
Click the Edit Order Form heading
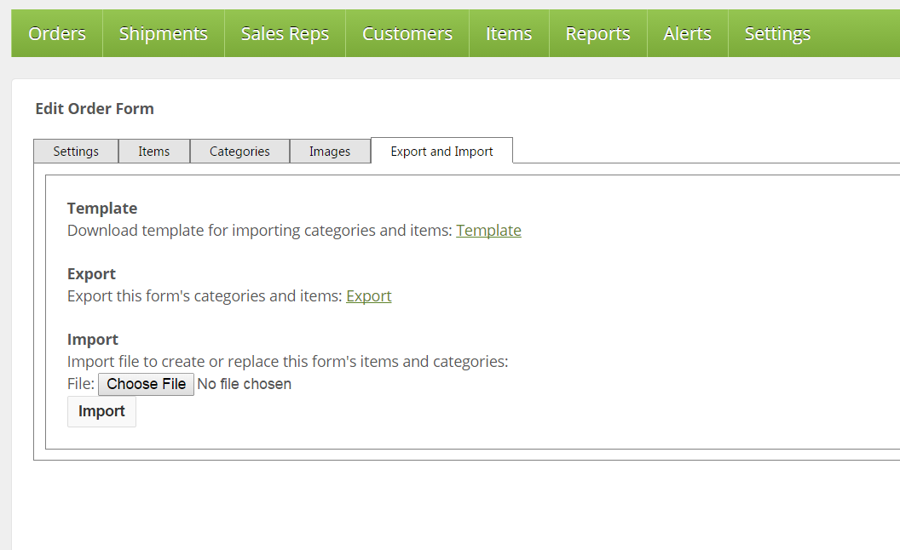pos(95,109)
